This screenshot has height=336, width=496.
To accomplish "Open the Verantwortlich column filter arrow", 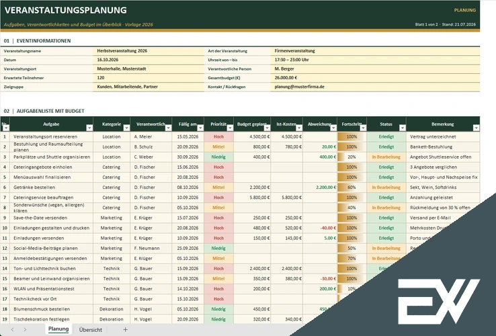I will [x=168, y=128].
